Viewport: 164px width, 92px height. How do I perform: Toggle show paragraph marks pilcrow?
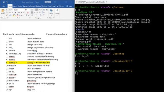[44, 15]
